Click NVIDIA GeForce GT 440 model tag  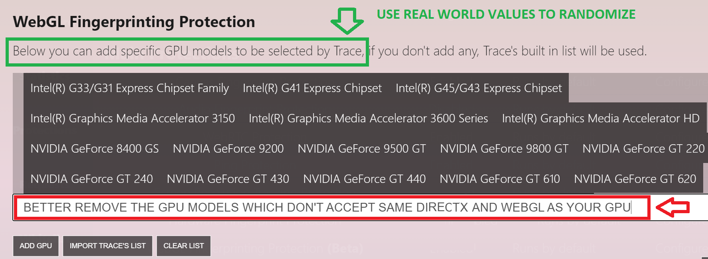(x=364, y=179)
